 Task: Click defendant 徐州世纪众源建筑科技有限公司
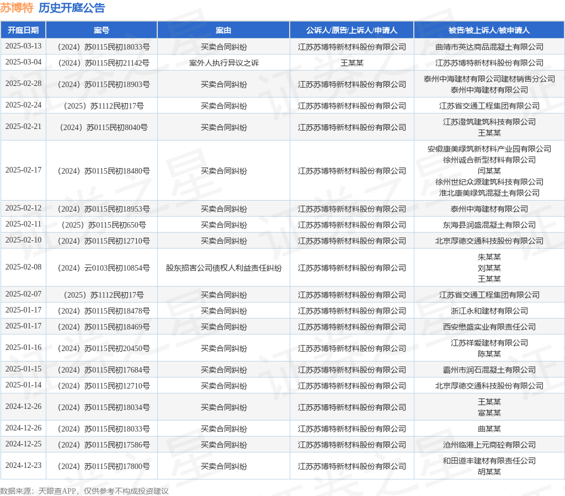coord(489,182)
